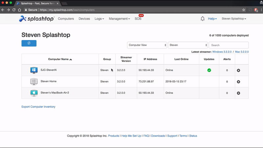
Task: Open gear settings for SJC-StevenN
Action: pyautogui.click(x=238, y=70)
